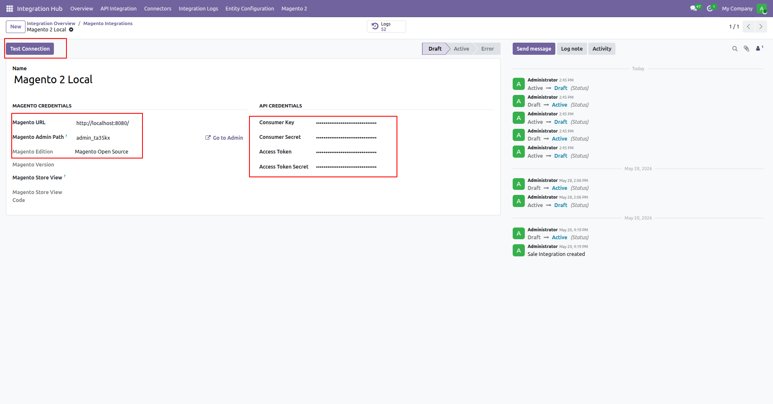The image size is (773, 404).
Task: Go to the previous record arrow
Action: coord(748,26)
